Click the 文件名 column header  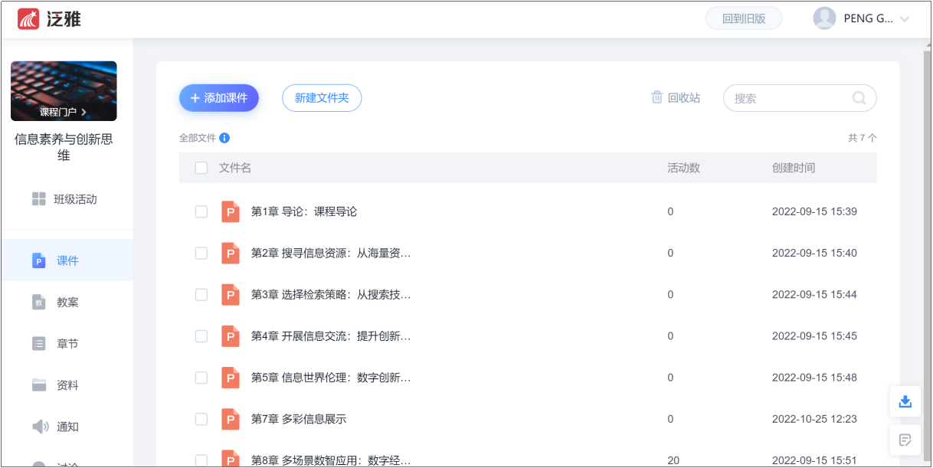tap(235, 168)
